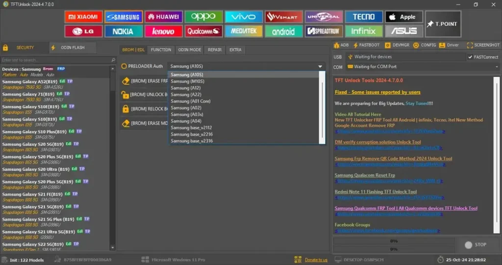Image resolution: width=502 pixels, height=265 pixels.
Task: Click the [BROM] ERASE FRP button
Action: 145,81
